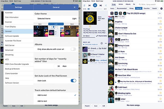Image resolution: width=164 pixels, height=109 pixels.
Task: Close the General settings dialog
Action: click(x=75, y=7)
